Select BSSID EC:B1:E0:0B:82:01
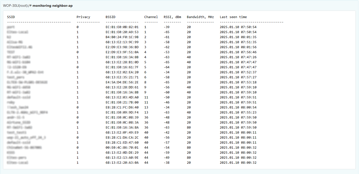The height and width of the screenshot is (174, 359). coord(122,27)
